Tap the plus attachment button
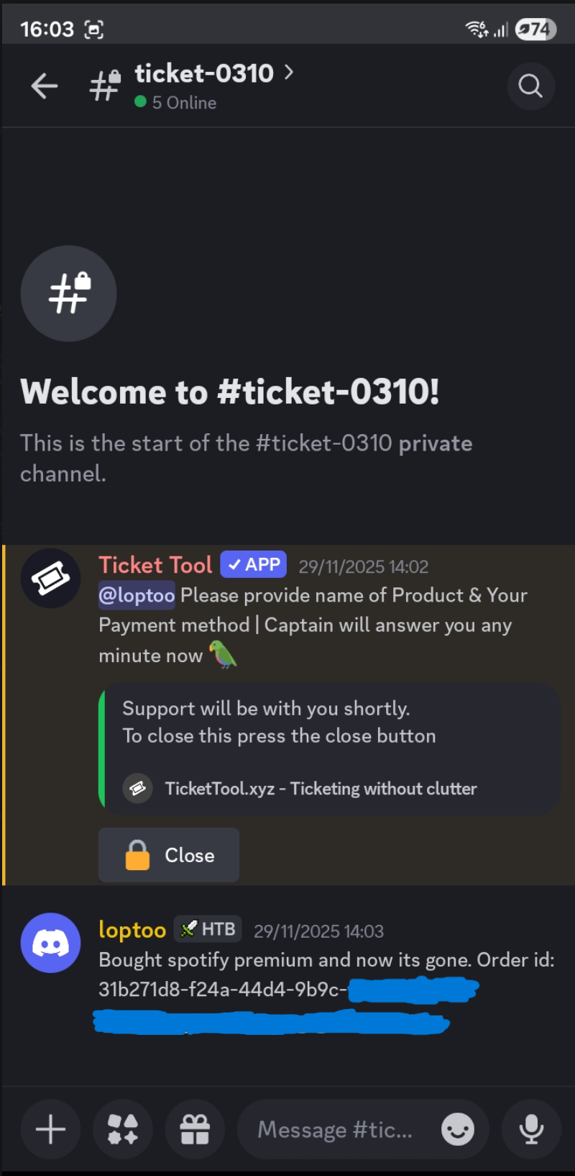 tap(50, 1129)
